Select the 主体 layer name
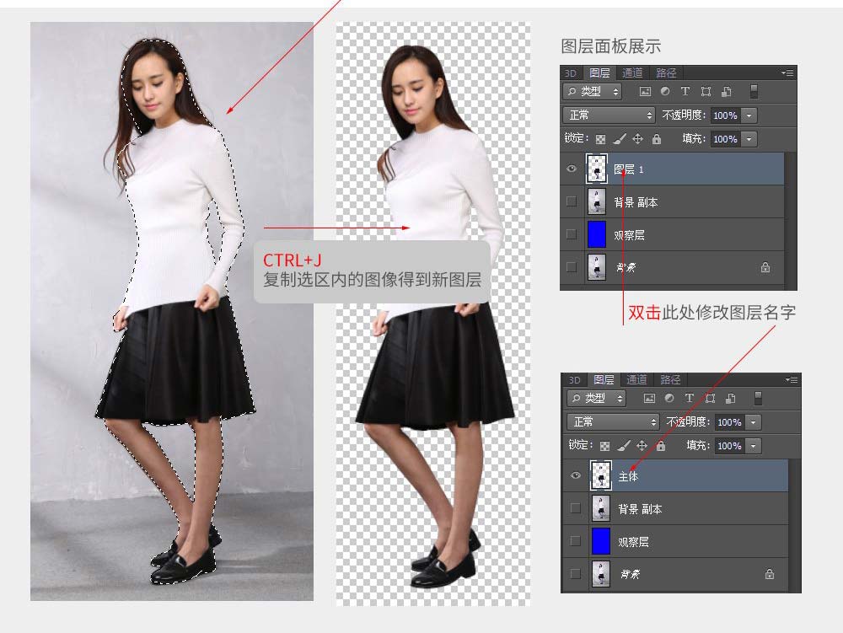The image size is (843, 633). 628,476
